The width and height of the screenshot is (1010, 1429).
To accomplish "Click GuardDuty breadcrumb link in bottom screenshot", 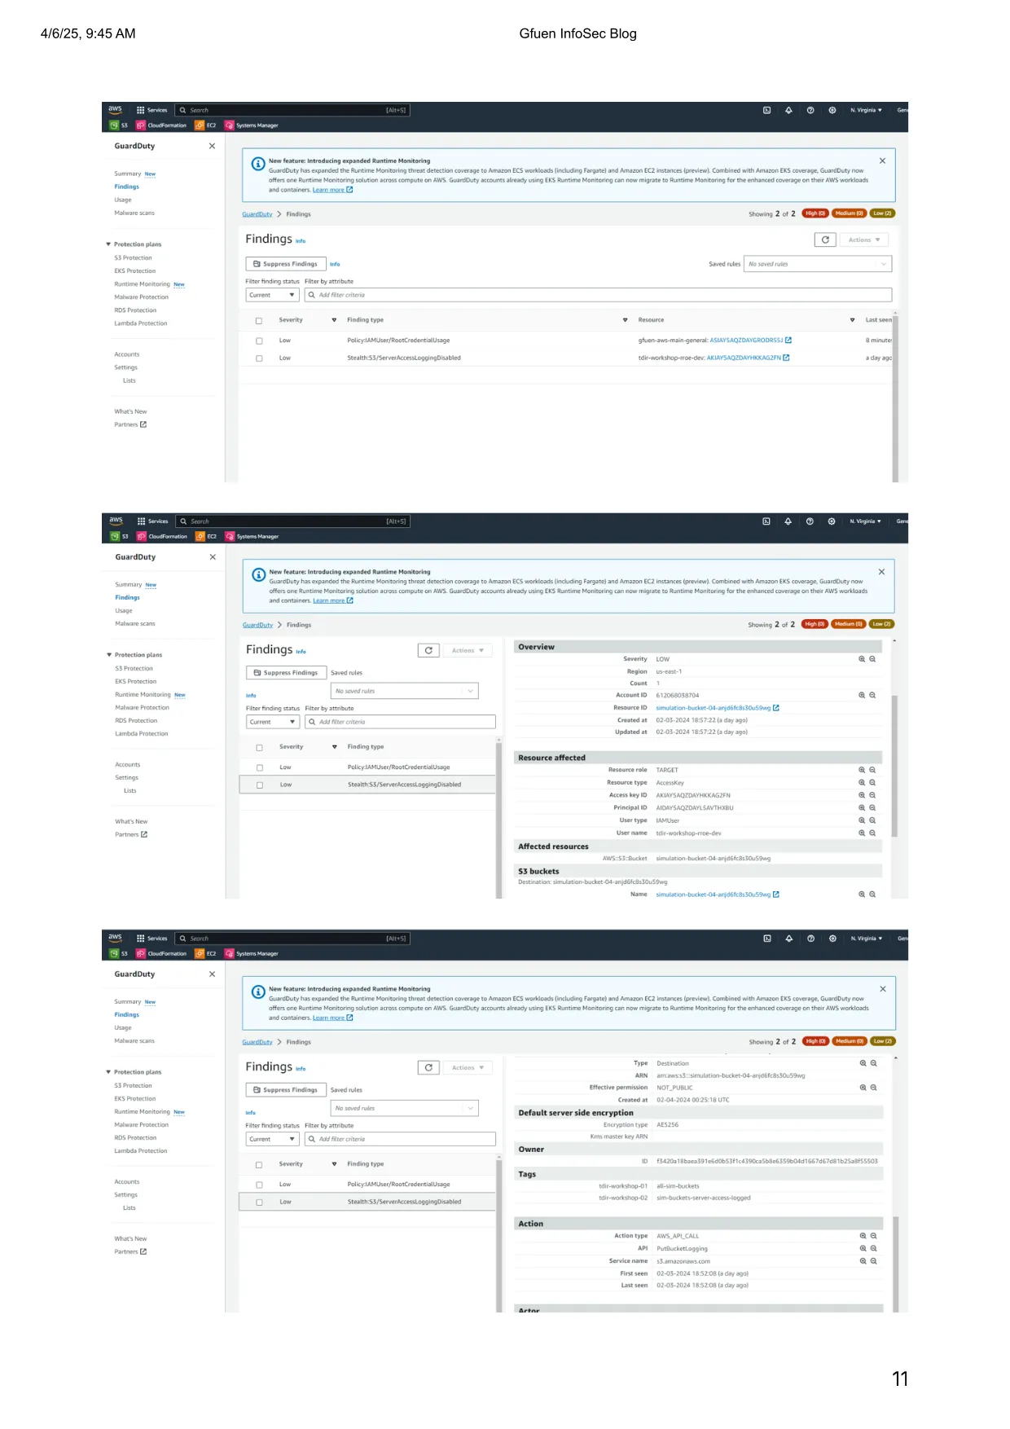I will click(257, 1042).
